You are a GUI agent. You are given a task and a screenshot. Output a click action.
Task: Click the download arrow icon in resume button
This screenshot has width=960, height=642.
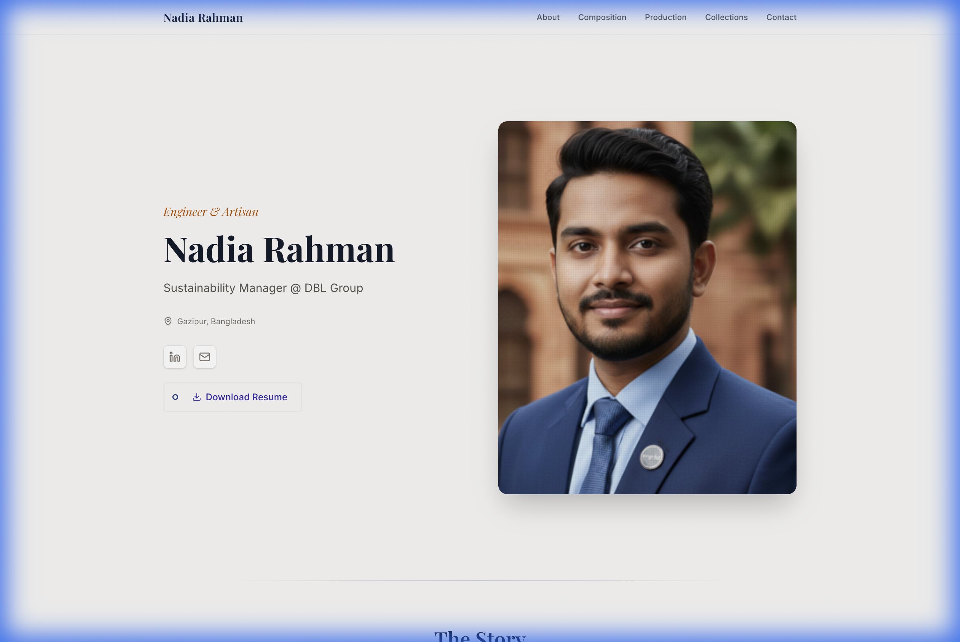(x=197, y=397)
